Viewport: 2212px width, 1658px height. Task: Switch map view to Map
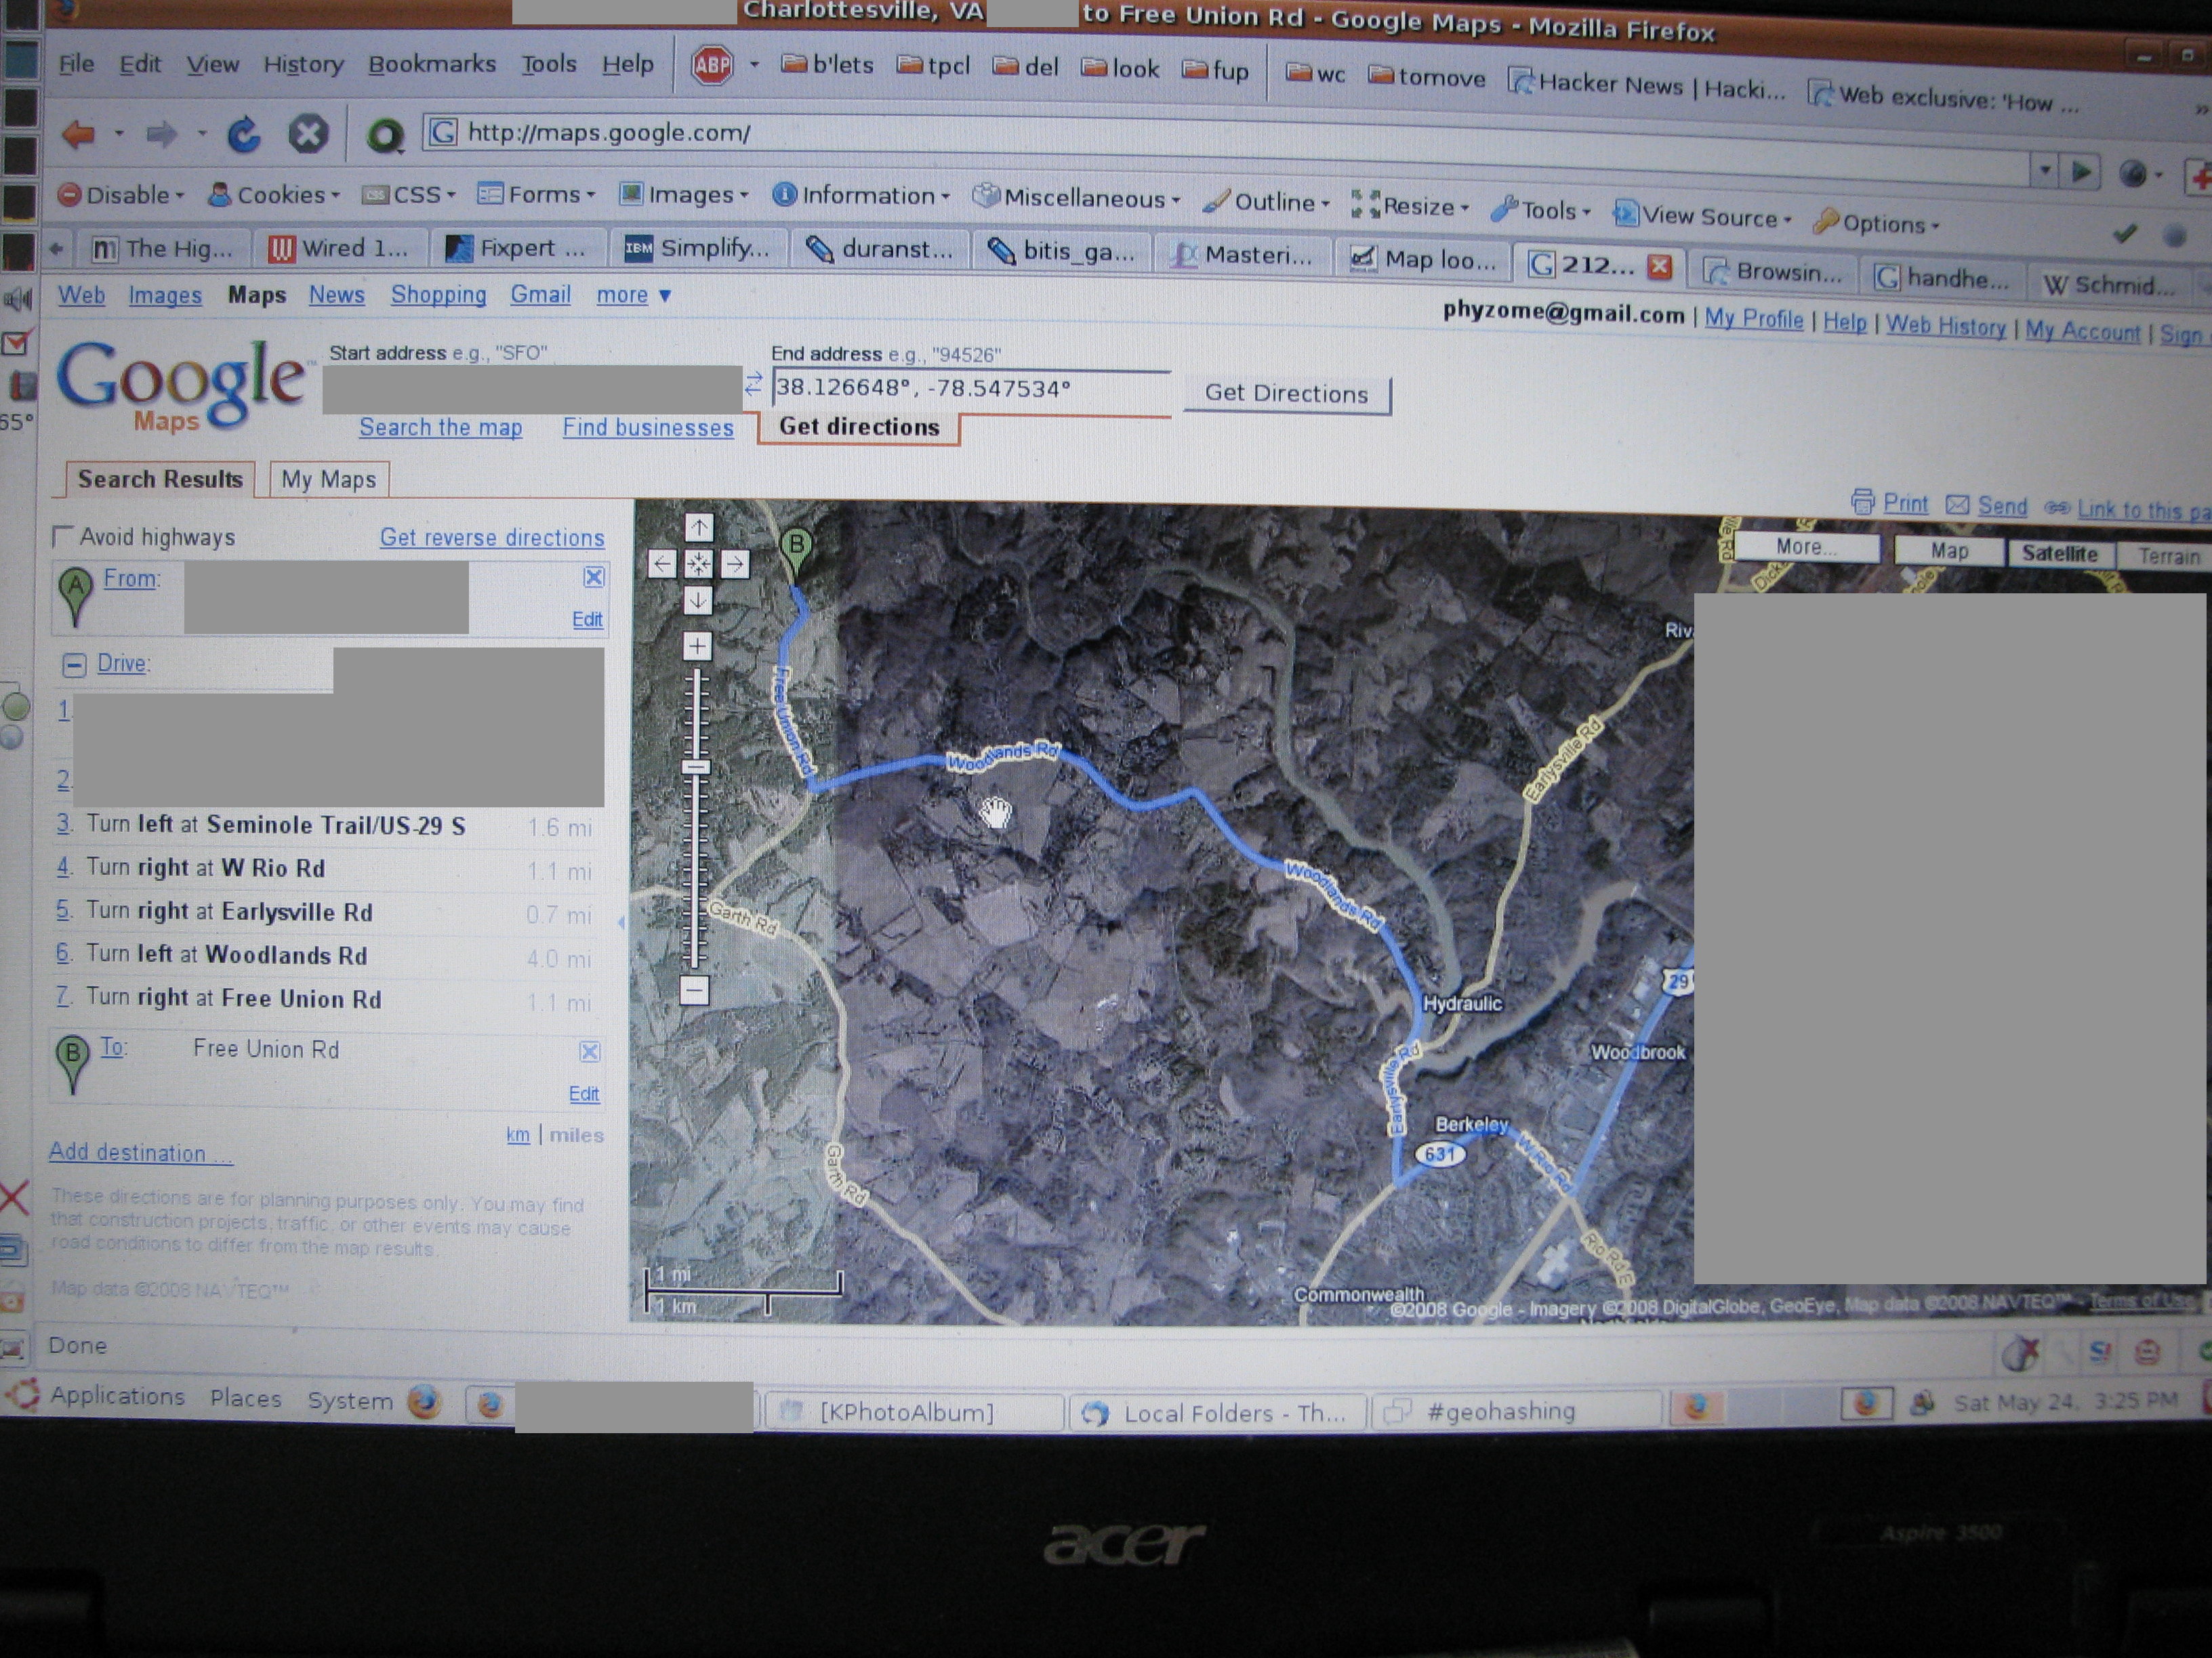pos(1949,551)
